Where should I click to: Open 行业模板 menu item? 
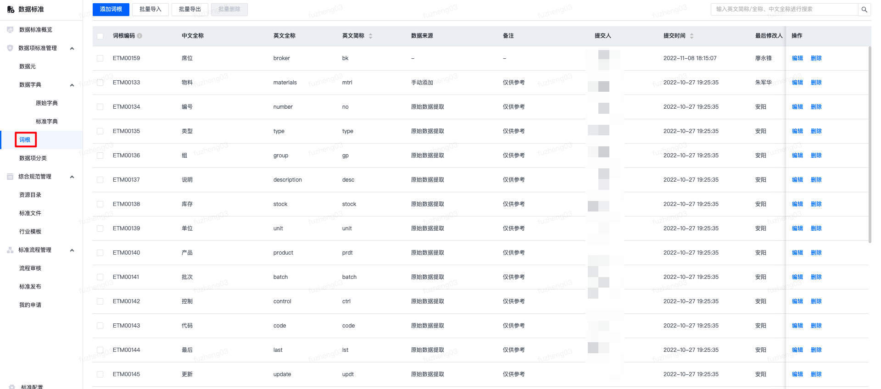(30, 232)
